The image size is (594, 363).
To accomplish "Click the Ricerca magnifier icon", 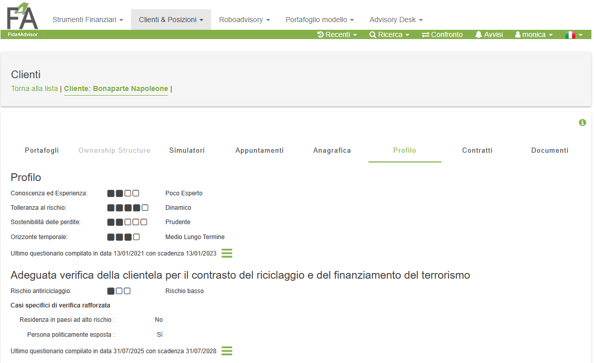I will pos(373,34).
